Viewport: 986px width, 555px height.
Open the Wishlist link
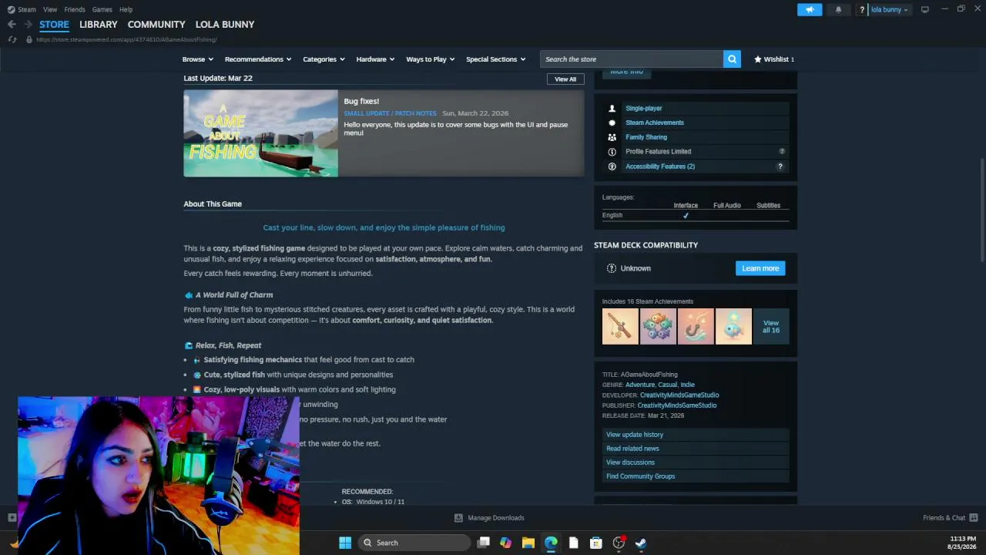(774, 59)
